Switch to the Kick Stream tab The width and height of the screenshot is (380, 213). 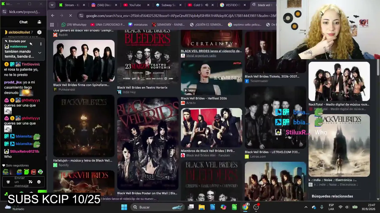(72, 5)
